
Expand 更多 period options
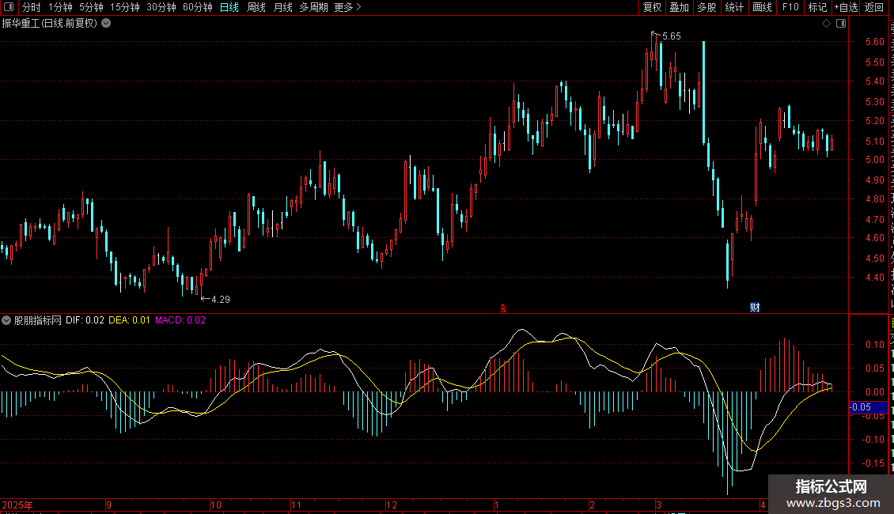point(348,7)
